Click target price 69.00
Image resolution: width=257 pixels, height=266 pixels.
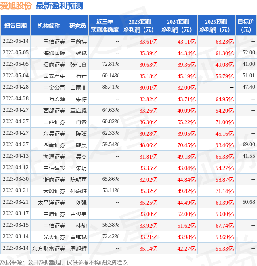249,145
